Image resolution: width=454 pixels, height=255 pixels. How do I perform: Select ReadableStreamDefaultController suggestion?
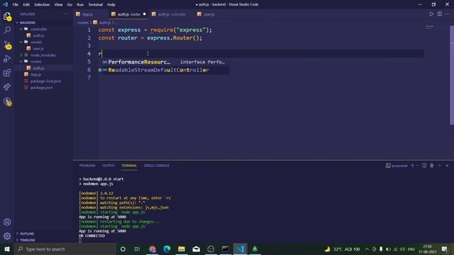[x=163, y=69]
